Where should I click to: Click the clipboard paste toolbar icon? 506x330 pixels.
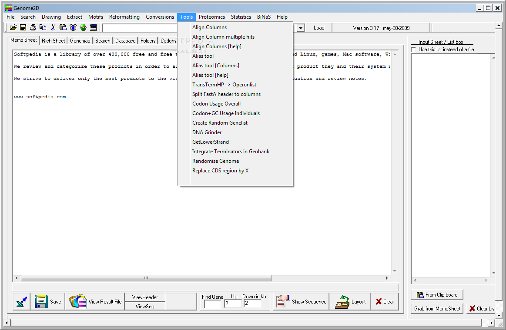point(63,28)
